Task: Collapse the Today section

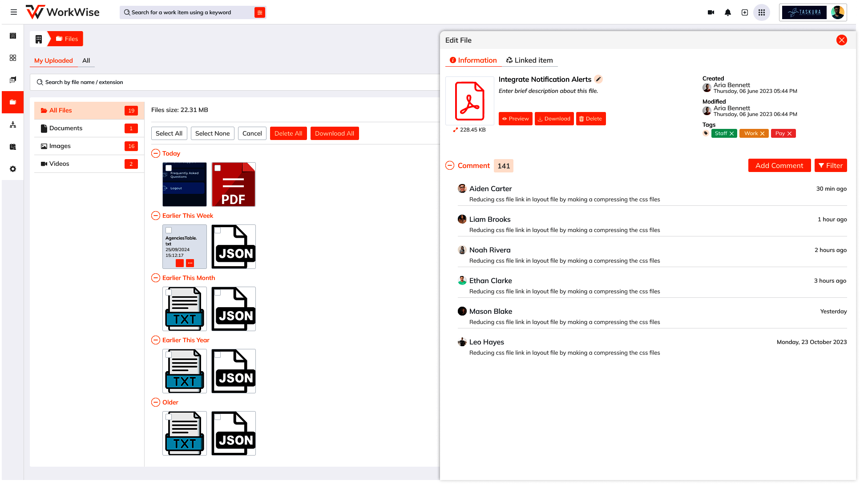Action: pos(156,153)
